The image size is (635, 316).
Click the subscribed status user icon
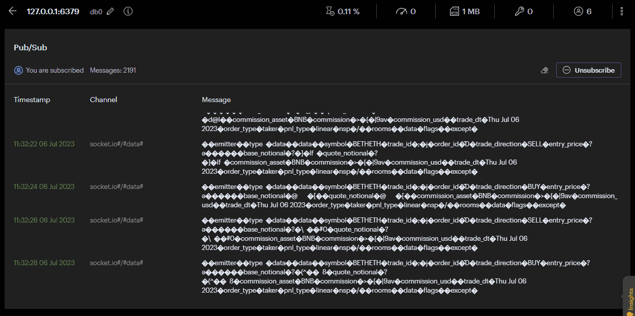[x=19, y=70]
